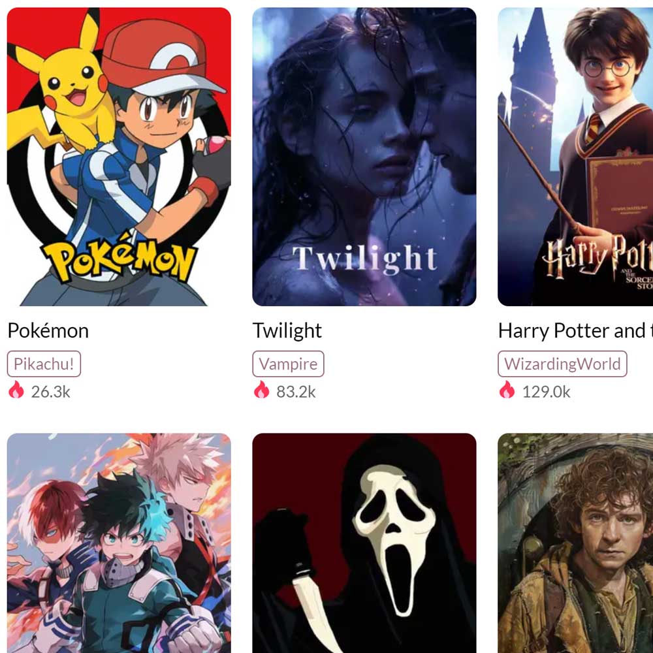The height and width of the screenshot is (653, 653).
Task: Click the flame icon next to 83.2k
Action: point(262,390)
